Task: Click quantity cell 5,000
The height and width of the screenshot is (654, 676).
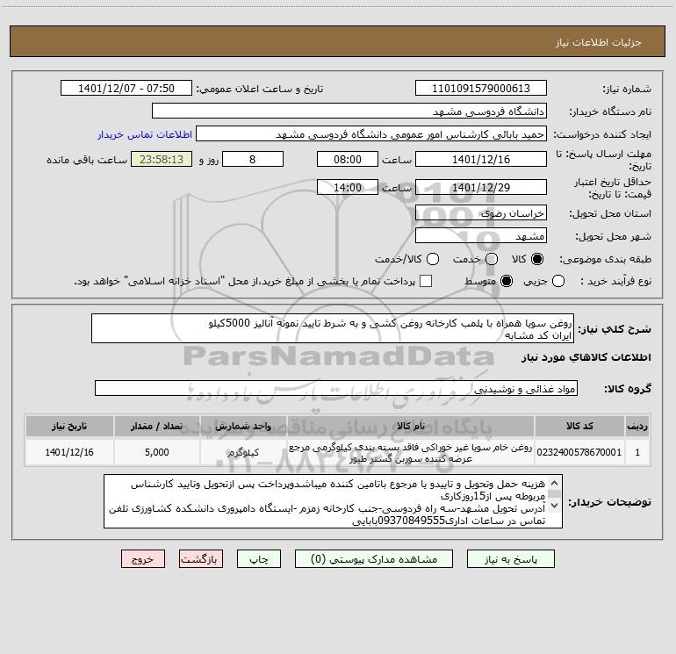Action: coord(157,452)
